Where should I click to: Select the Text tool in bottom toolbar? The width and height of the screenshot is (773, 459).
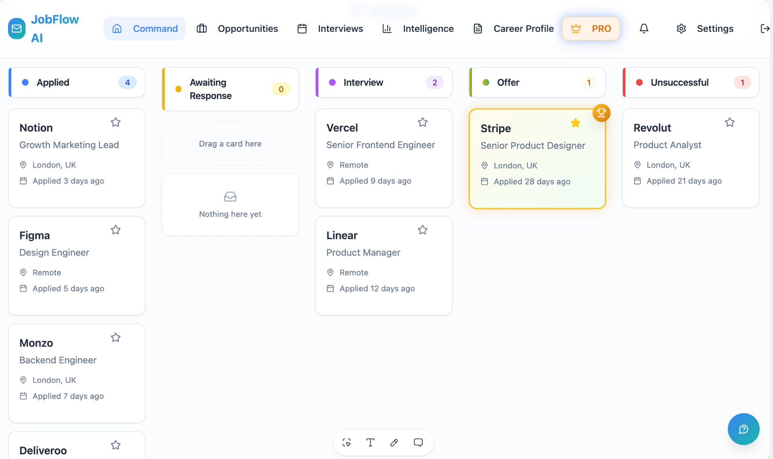pyautogui.click(x=370, y=442)
